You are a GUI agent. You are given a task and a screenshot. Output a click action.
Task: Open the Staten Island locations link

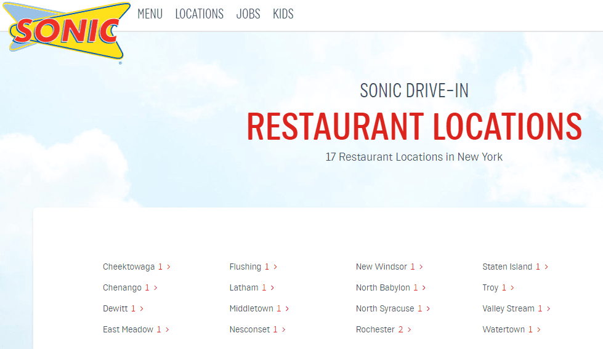click(x=516, y=267)
